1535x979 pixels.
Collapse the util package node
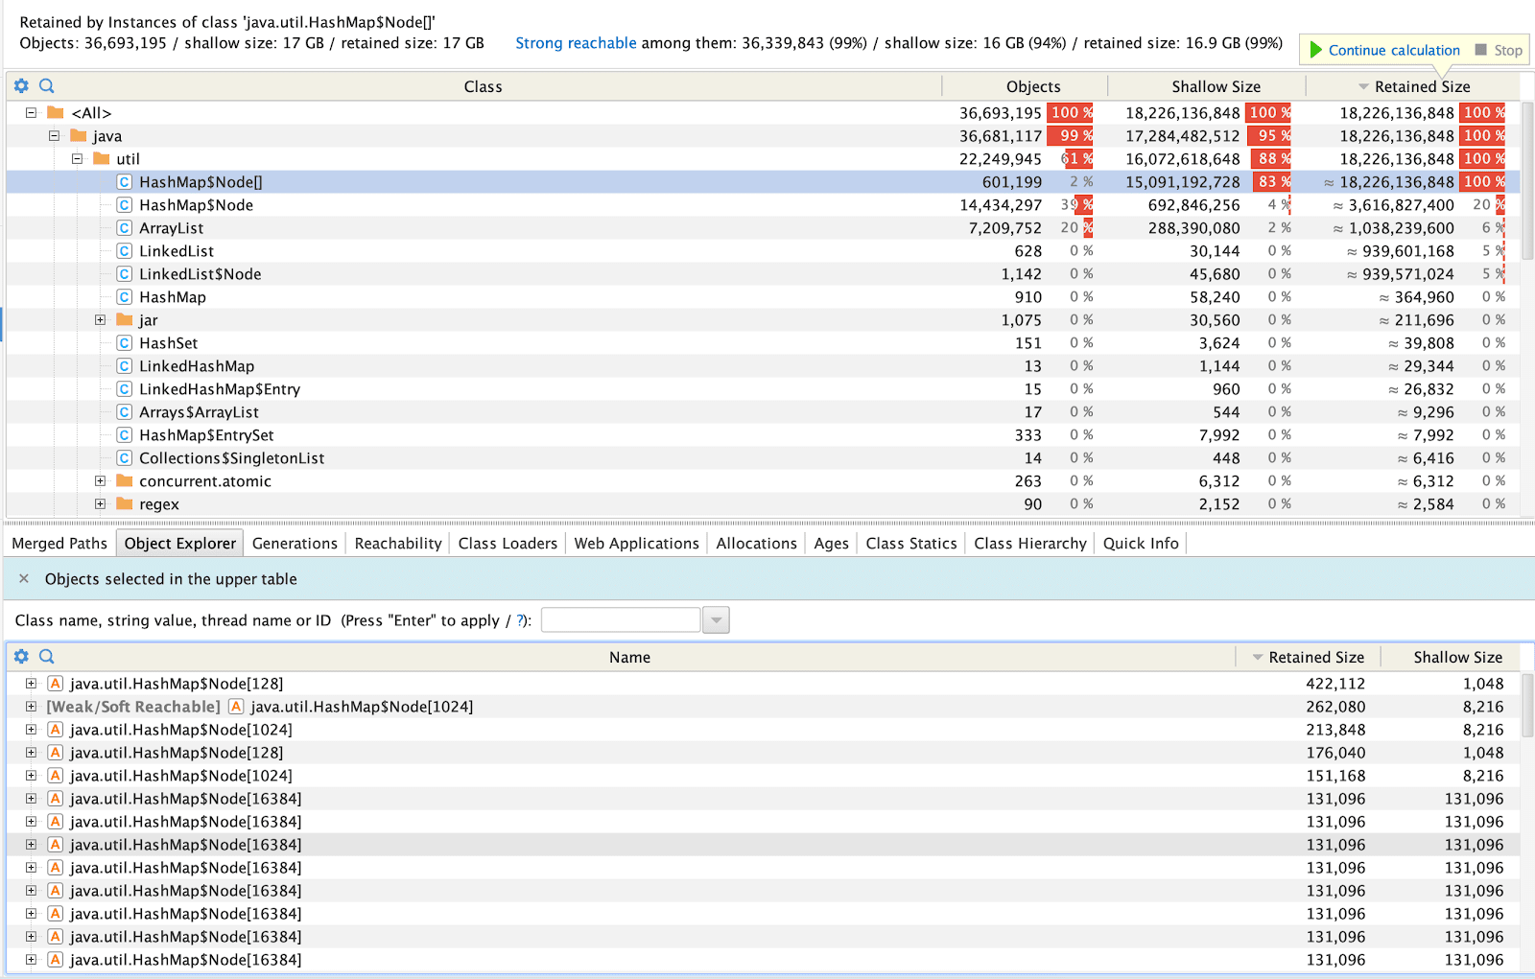[77, 159]
